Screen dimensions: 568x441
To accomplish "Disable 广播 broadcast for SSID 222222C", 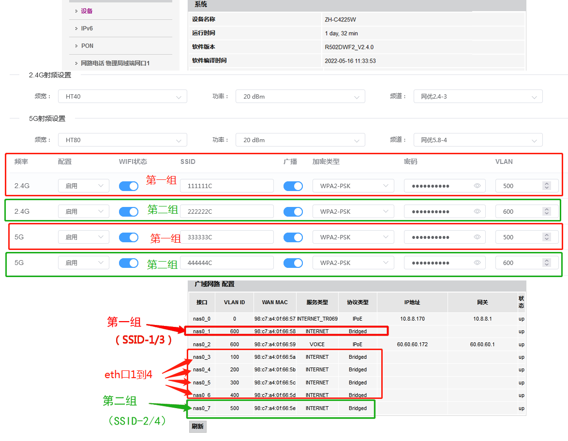I will pyautogui.click(x=293, y=211).
